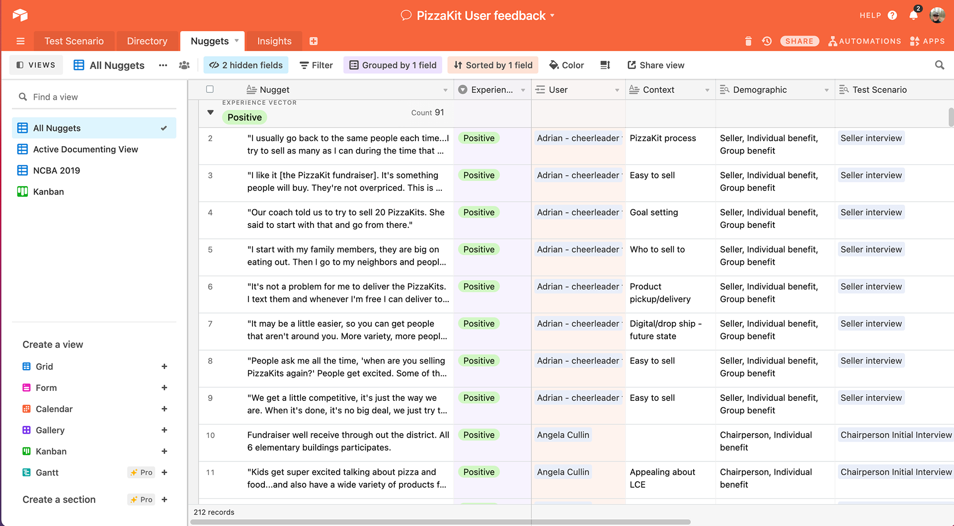This screenshot has height=526, width=954.
Task: Check the select-all rows checkbox
Action: point(210,89)
